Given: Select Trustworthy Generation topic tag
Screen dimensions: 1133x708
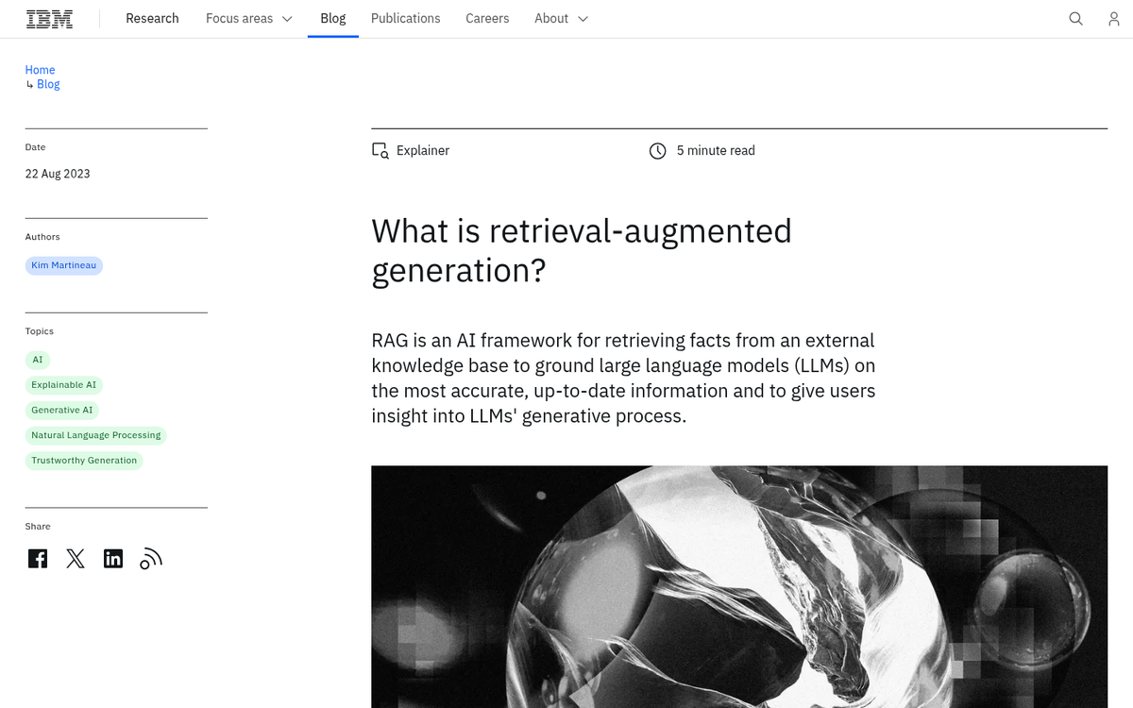Looking at the screenshot, I should coord(84,461).
